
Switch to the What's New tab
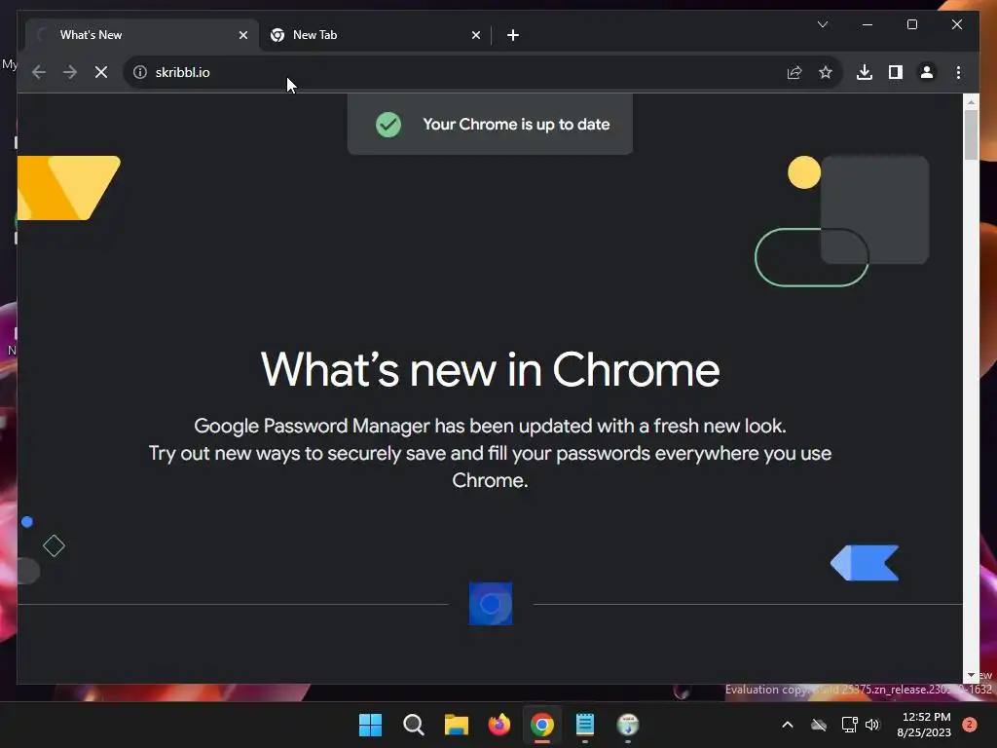(141, 35)
